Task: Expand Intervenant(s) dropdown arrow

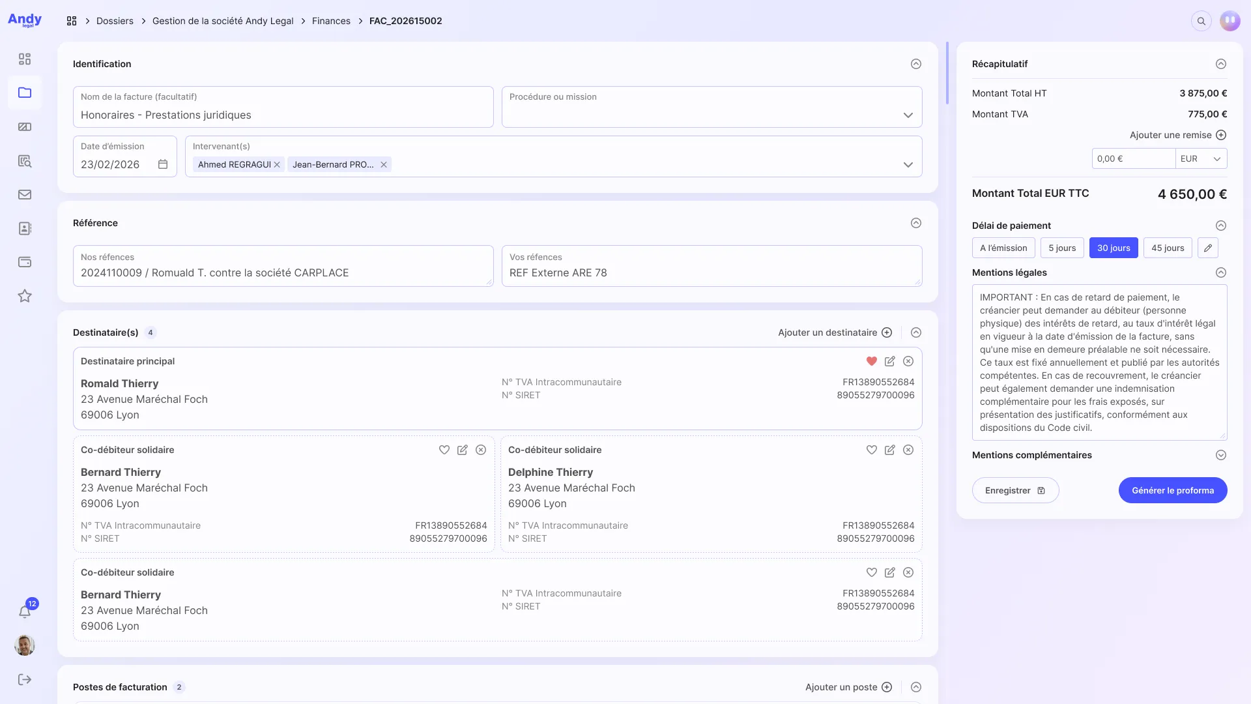Action: pyautogui.click(x=908, y=165)
